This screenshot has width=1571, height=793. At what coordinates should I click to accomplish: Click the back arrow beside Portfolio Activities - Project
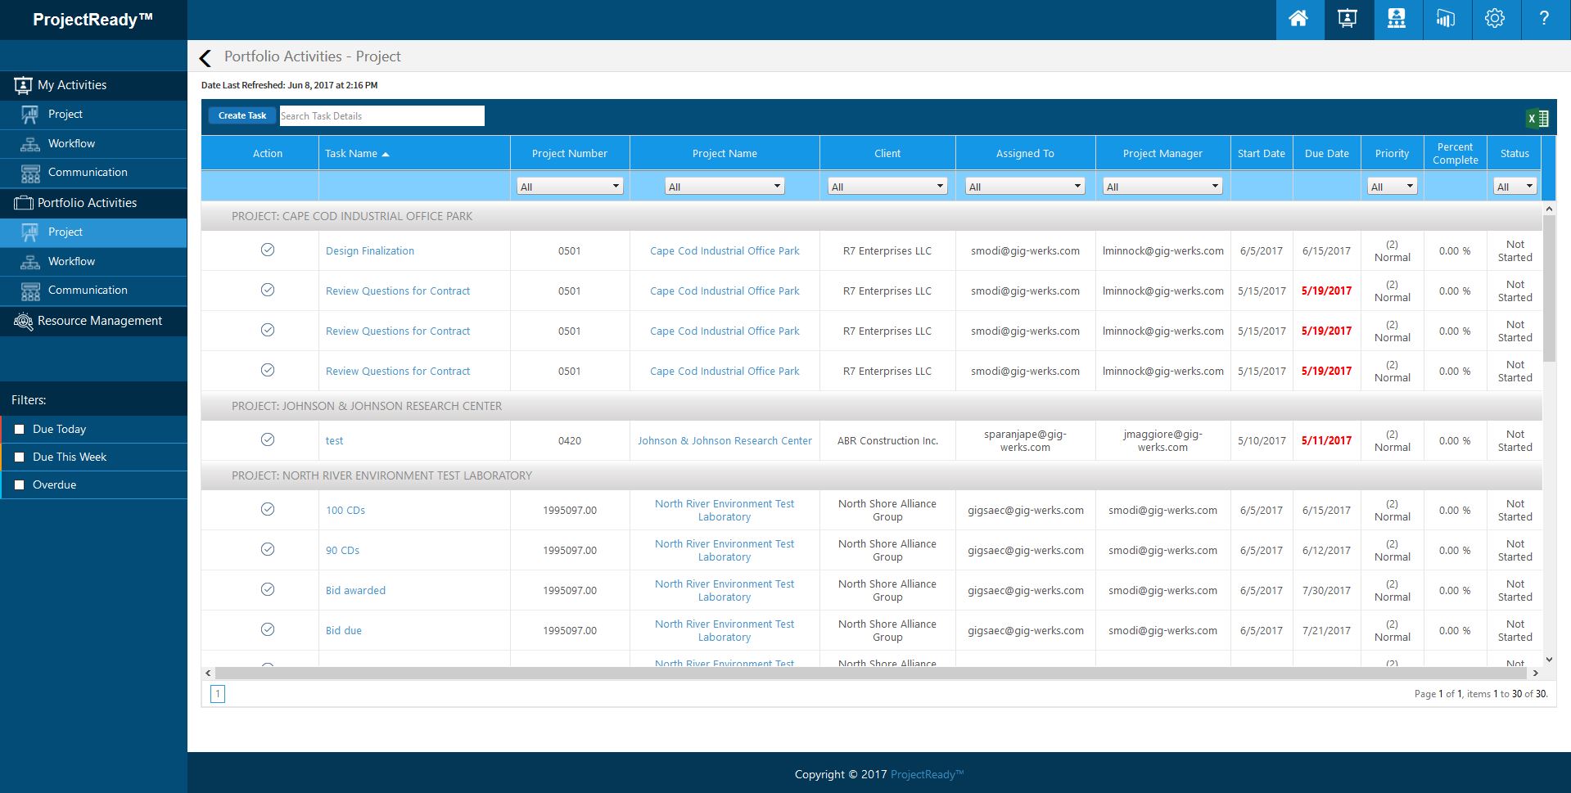[205, 57]
